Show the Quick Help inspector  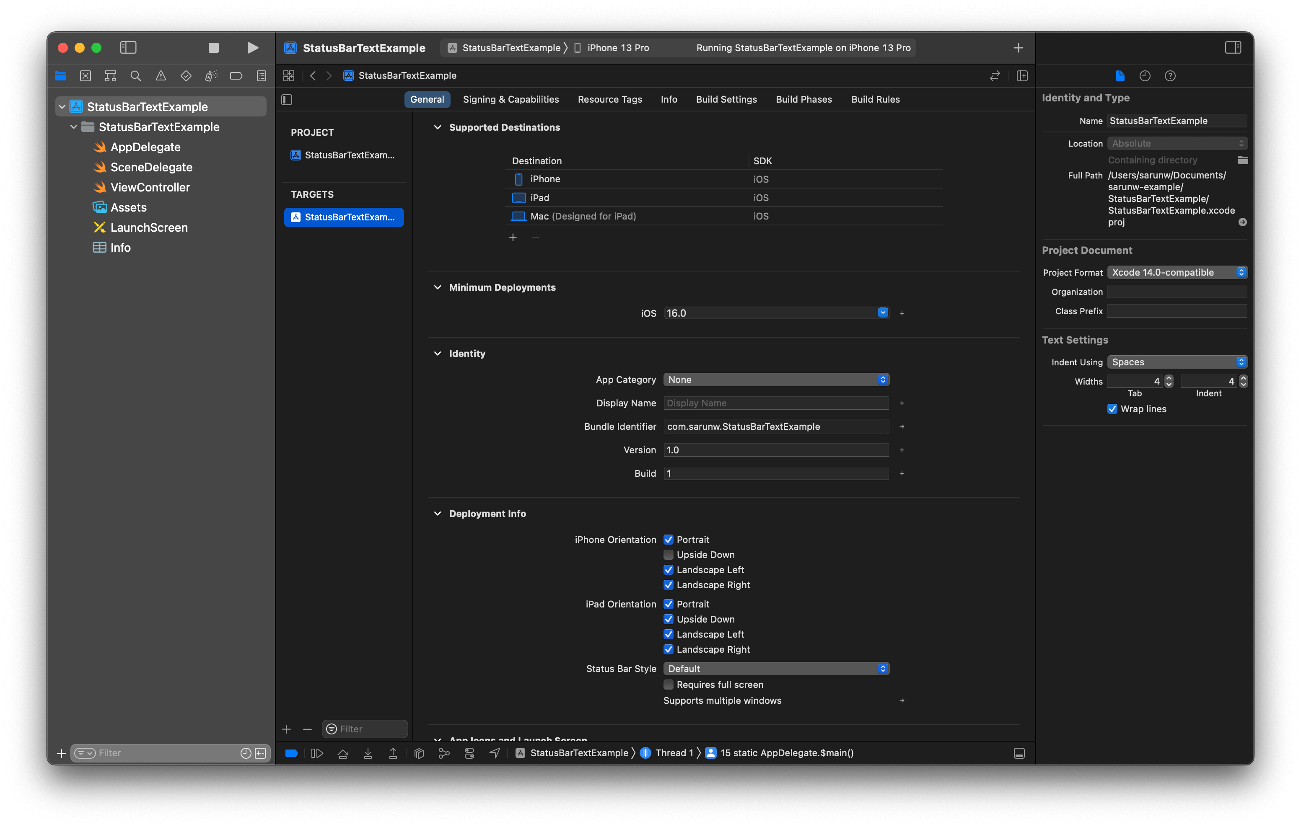(1170, 76)
